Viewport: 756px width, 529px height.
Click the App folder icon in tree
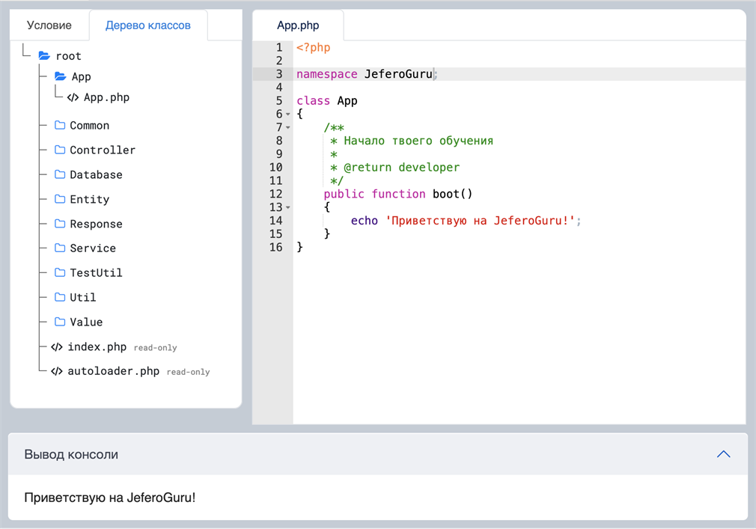pyautogui.click(x=61, y=77)
